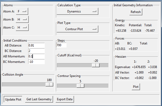Open the Atom B dropdown
The width and height of the screenshot is (162, 106).
tap(22, 19)
